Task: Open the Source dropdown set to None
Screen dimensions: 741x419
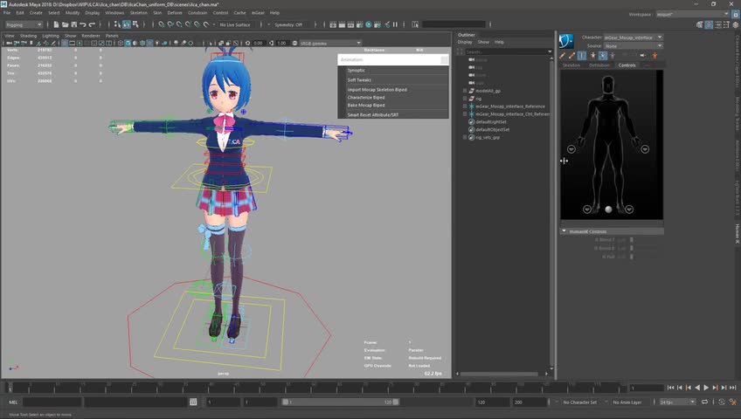Action: pyautogui.click(x=634, y=45)
